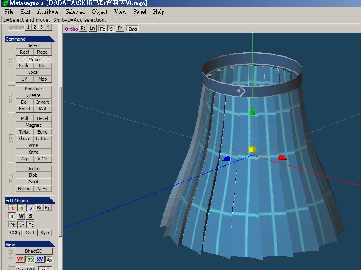Collapse the View panel header
Viewport: 361px width, 270px height.
pyautogui.click(x=30, y=244)
